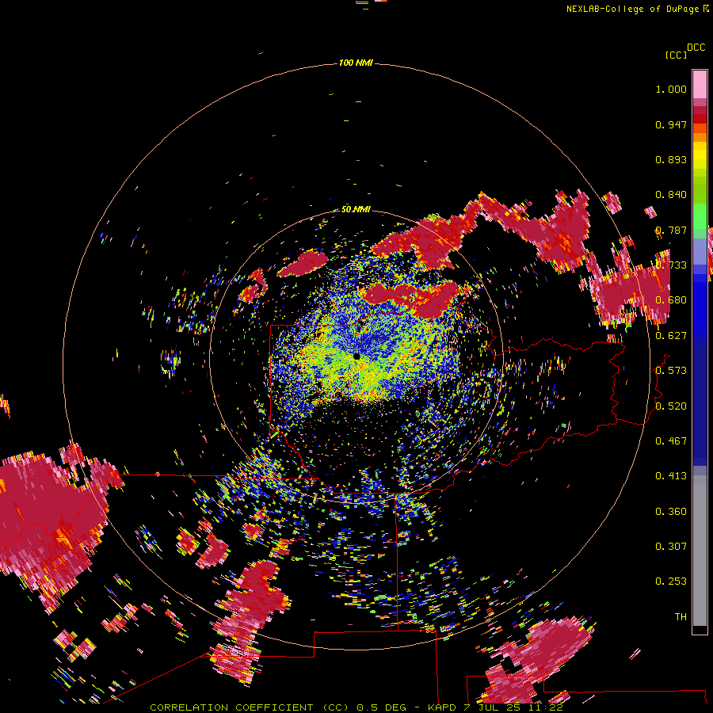Image resolution: width=713 pixels, height=713 pixels.
Task: Click the 0.840 legend value
Action: 671,195
